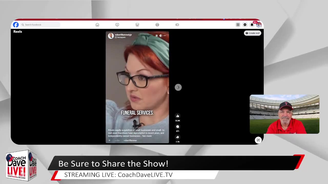Open the Facebook menu grid icon

pyautogui.click(x=238, y=25)
